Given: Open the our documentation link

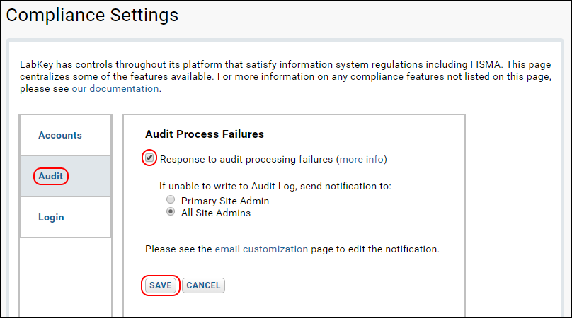Looking at the screenshot, I should click(115, 88).
